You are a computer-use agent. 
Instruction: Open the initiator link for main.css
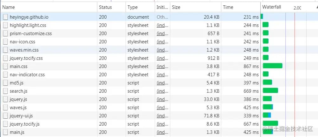coord(162,66)
